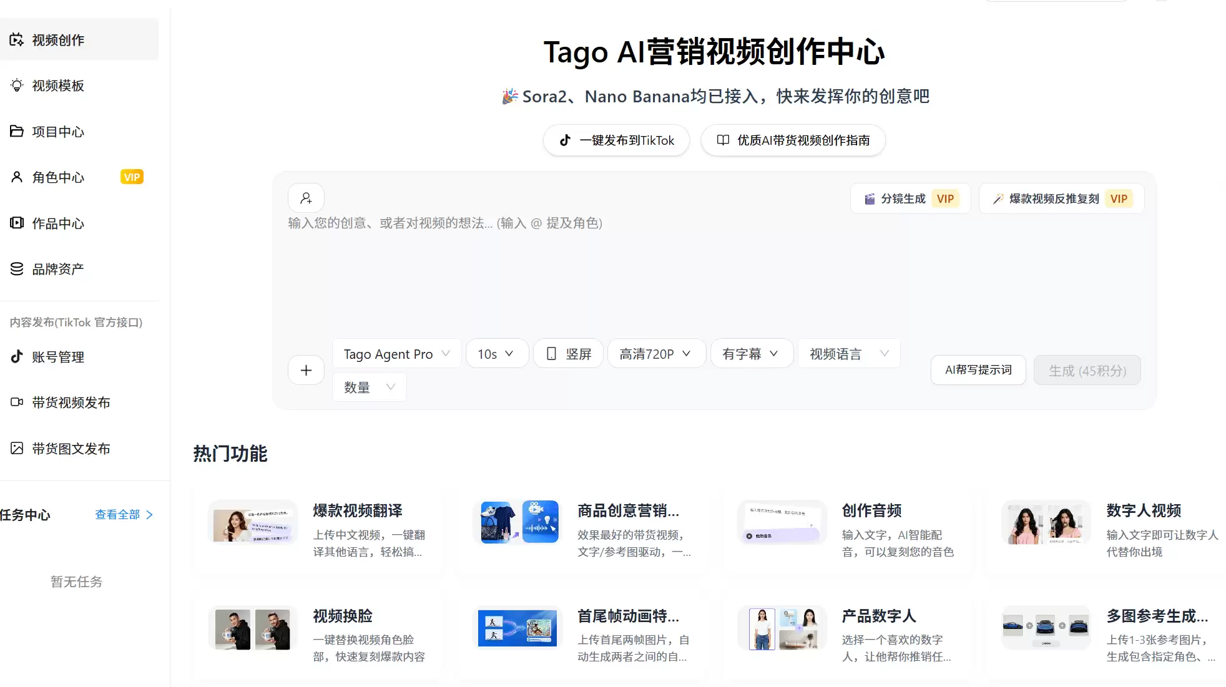The width and height of the screenshot is (1226, 687).
Task: Click the clapperboard icon on 分镜生成
Action: point(870,199)
